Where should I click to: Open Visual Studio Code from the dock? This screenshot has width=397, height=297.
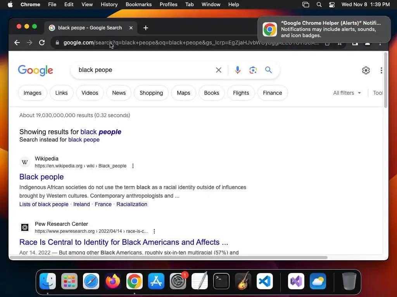[x=265, y=281]
